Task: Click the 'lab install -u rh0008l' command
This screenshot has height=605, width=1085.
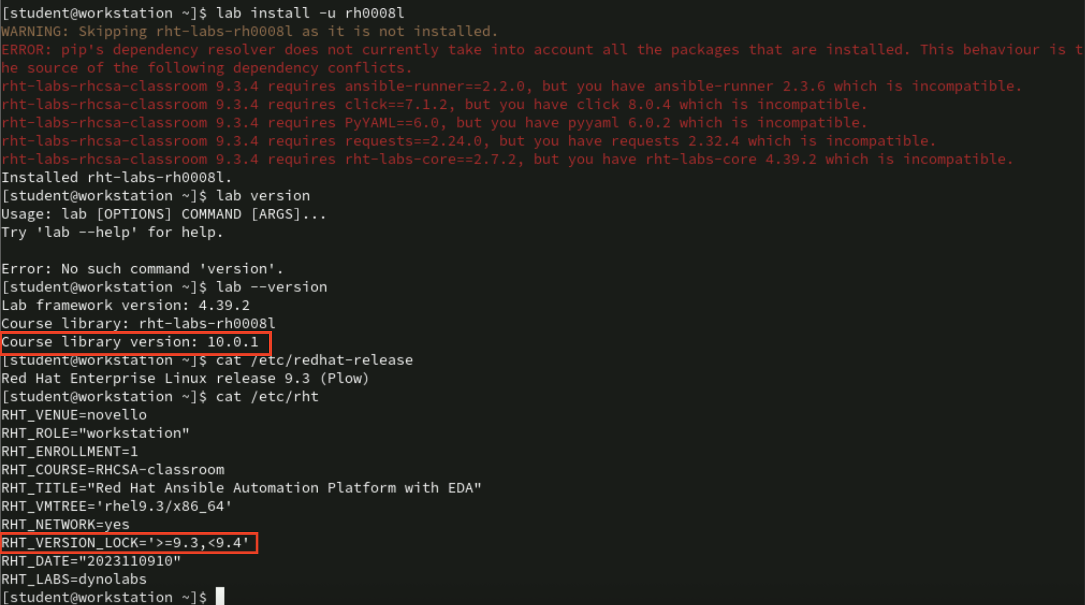Action: (310, 13)
